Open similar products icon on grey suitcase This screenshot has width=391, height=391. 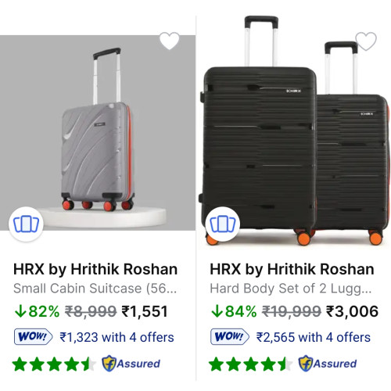tap(26, 224)
